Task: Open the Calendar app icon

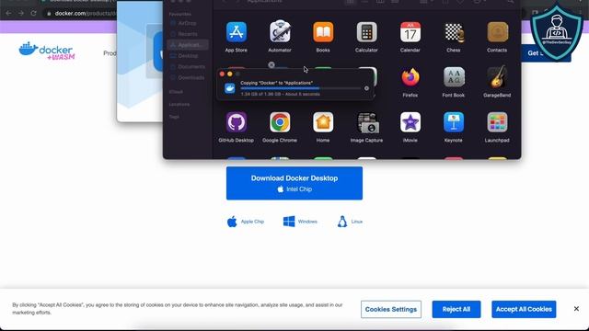Action: (410, 32)
